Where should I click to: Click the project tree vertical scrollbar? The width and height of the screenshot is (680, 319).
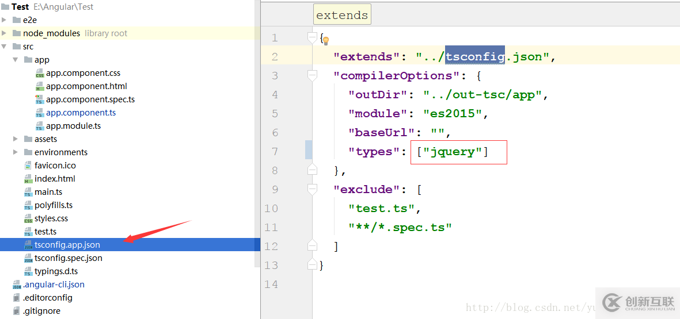[x=257, y=133]
